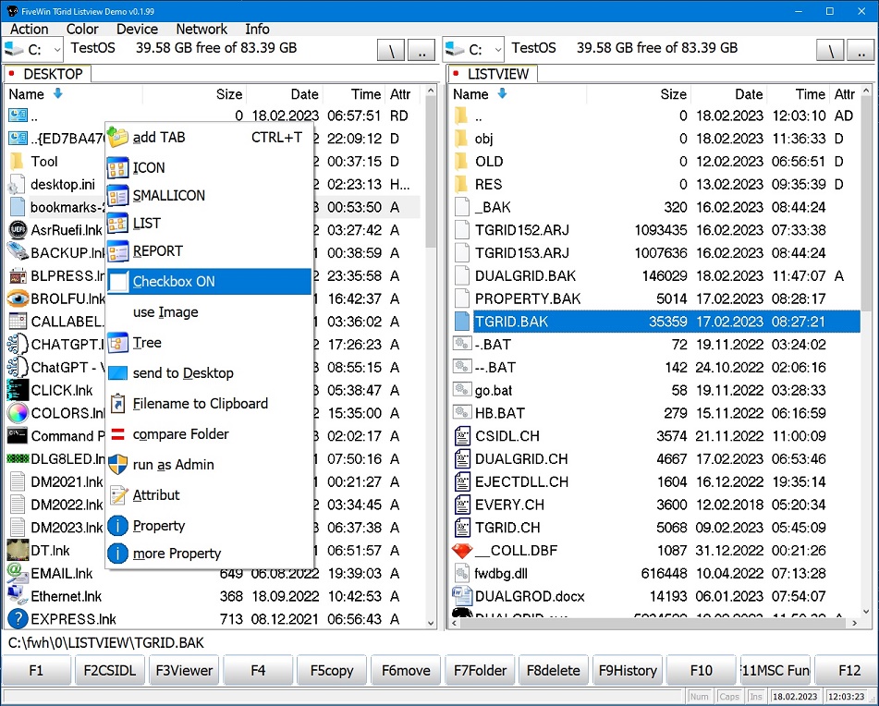Toggle the use Image menu option
Viewport: 879px width, 706px height.
coord(165,312)
